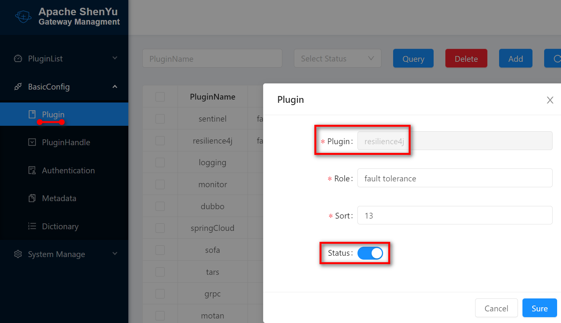Click the Role input field
The height and width of the screenshot is (323, 561).
[455, 178]
